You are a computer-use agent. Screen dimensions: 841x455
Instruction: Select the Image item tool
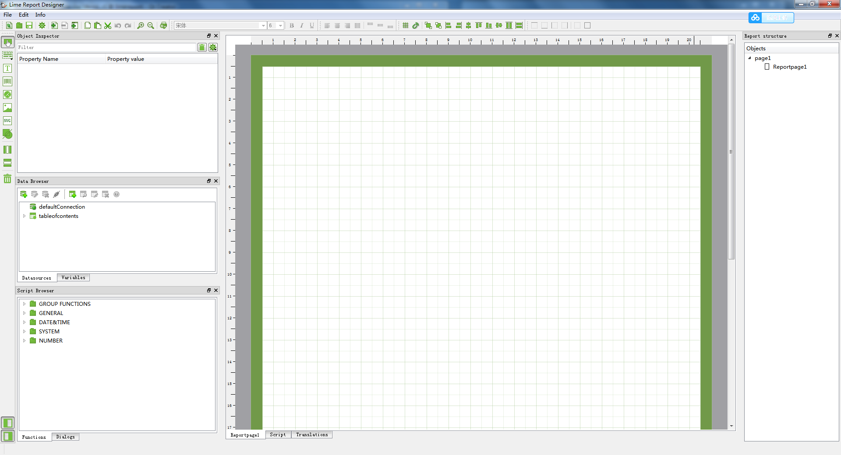click(x=7, y=108)
